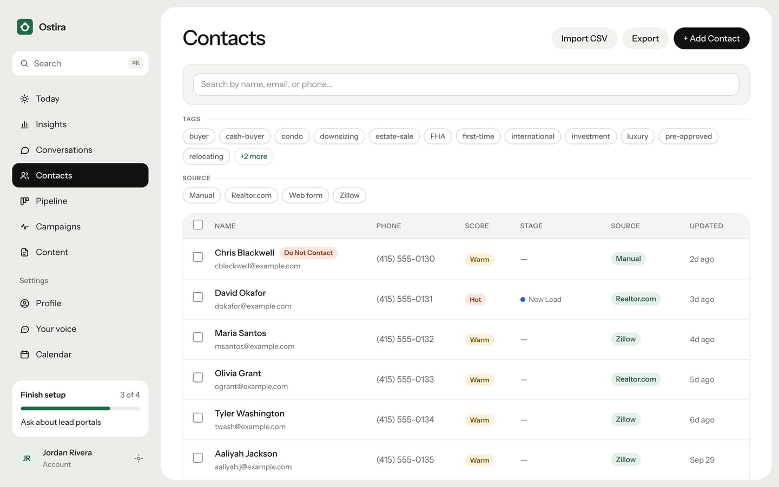Filter by luxury tag
Image resolution: width=779 pixels, height=487 pixels.
coord(638,136)
